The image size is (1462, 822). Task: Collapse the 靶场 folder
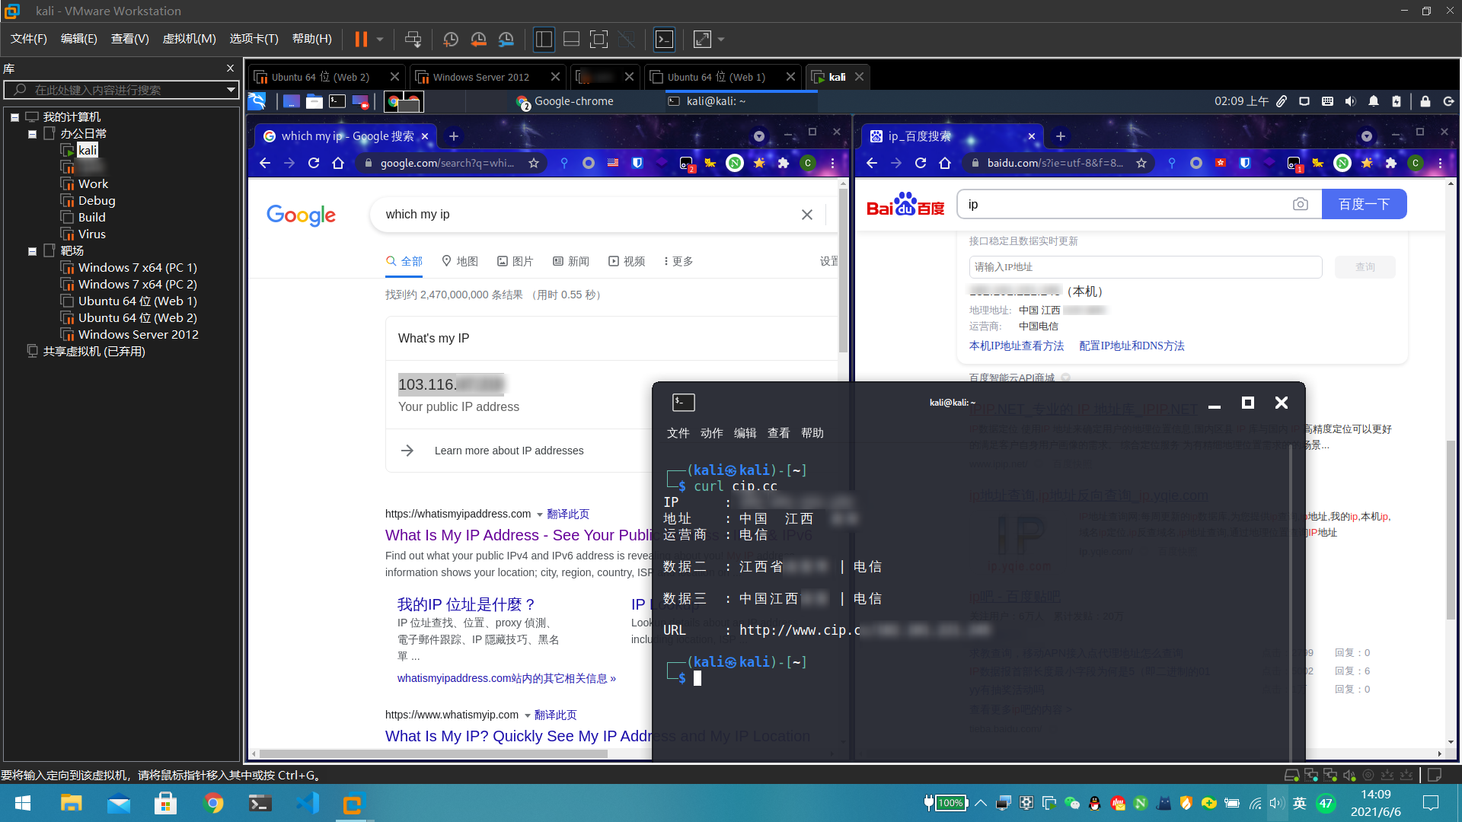coord(32,251)
